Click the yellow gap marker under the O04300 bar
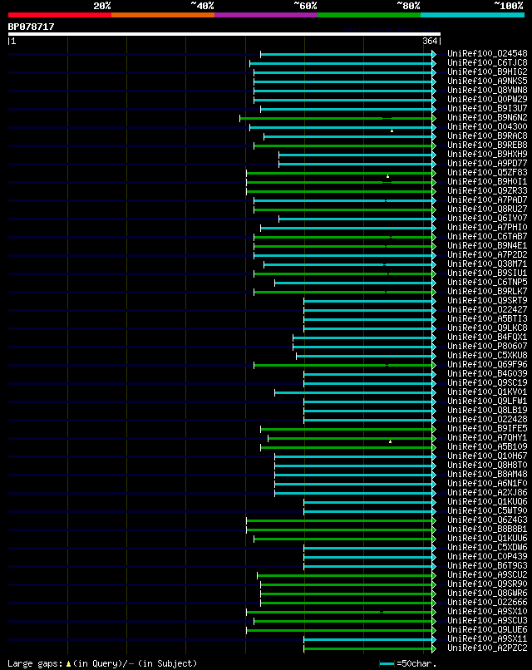Image resolution: width=532 pixels, height=670 pixels. tap(392, 131)
